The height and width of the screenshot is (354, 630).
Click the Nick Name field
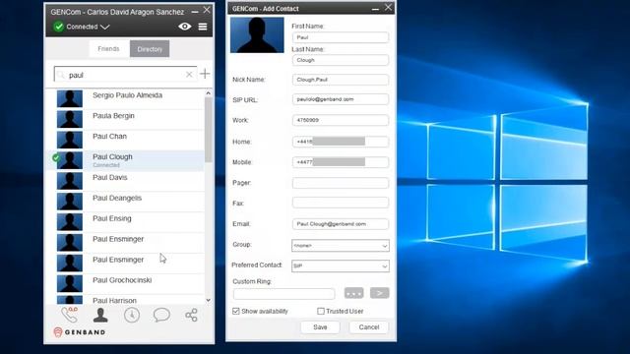click(x=341, y=80)
